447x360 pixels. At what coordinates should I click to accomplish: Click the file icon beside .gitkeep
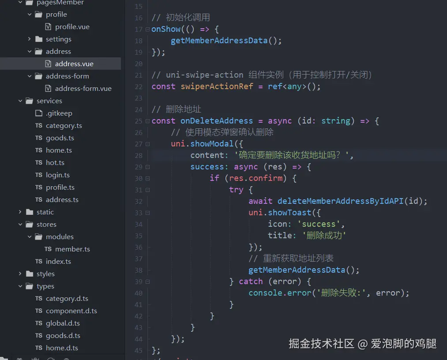pos(39,113)
